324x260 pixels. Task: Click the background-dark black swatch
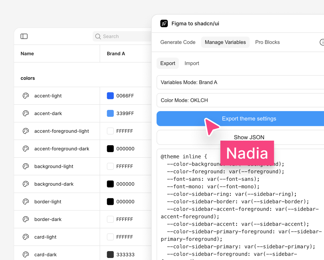tap(110, 184)
